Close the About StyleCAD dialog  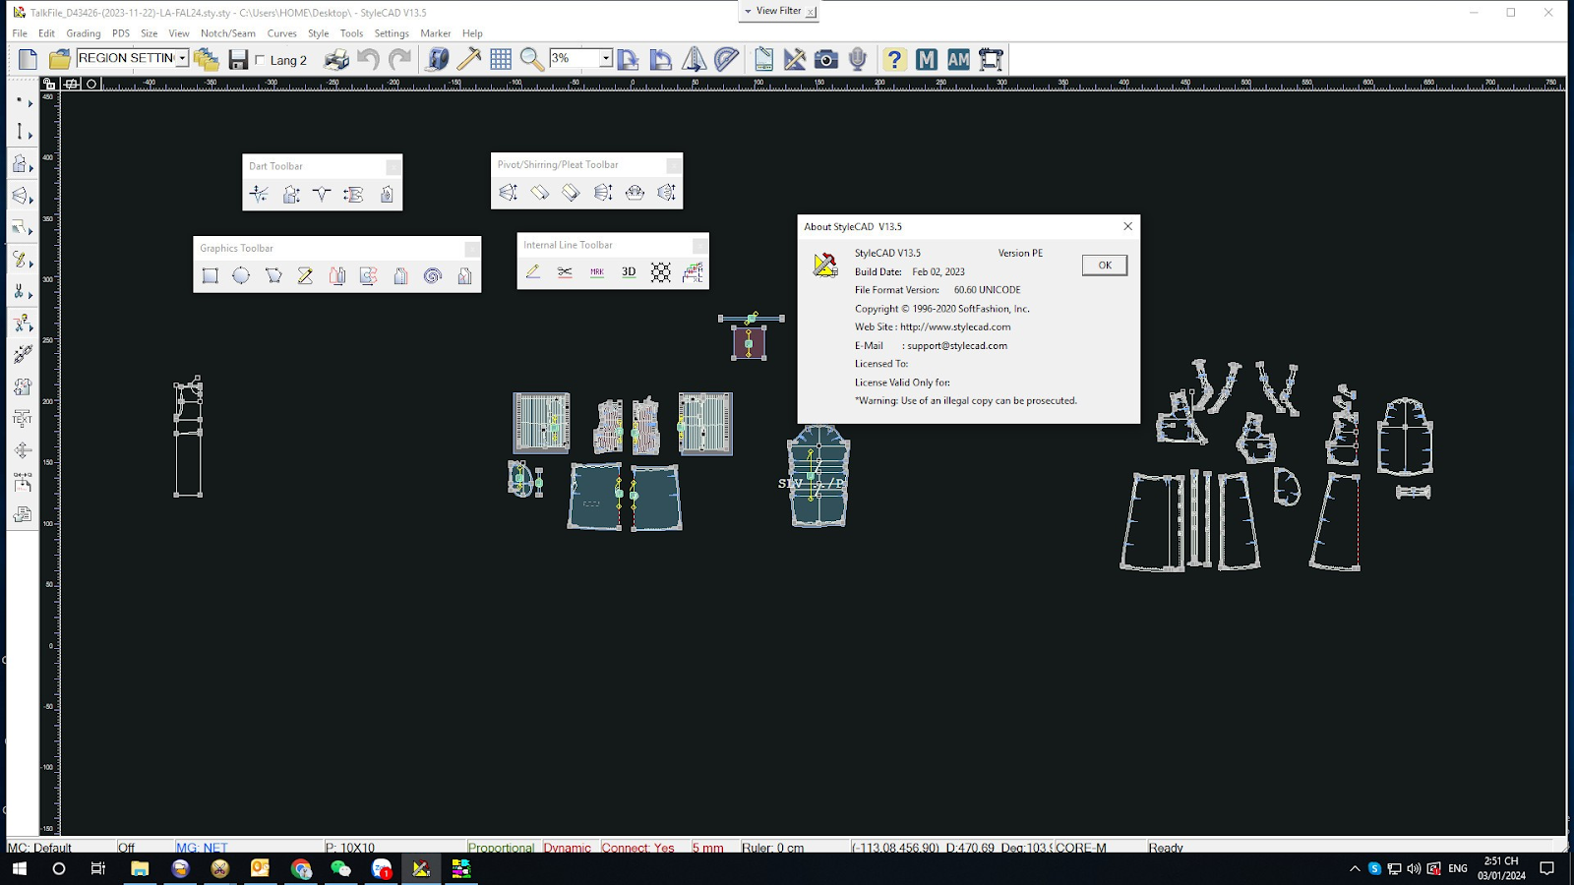1128,226
